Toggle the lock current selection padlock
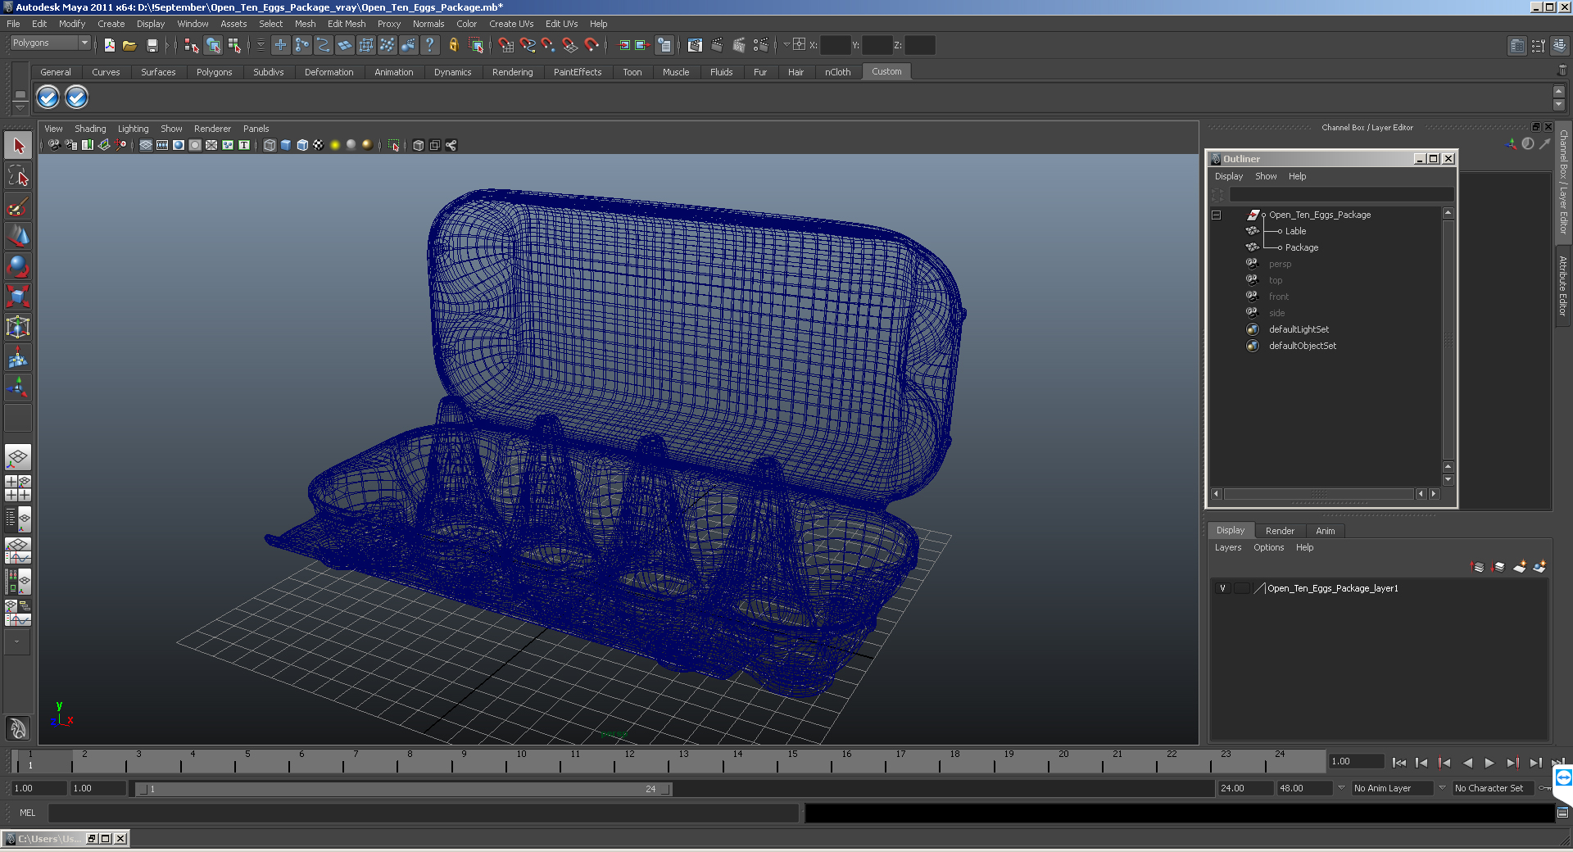This screenshot has height=852, width=1573. coord(454,46)
